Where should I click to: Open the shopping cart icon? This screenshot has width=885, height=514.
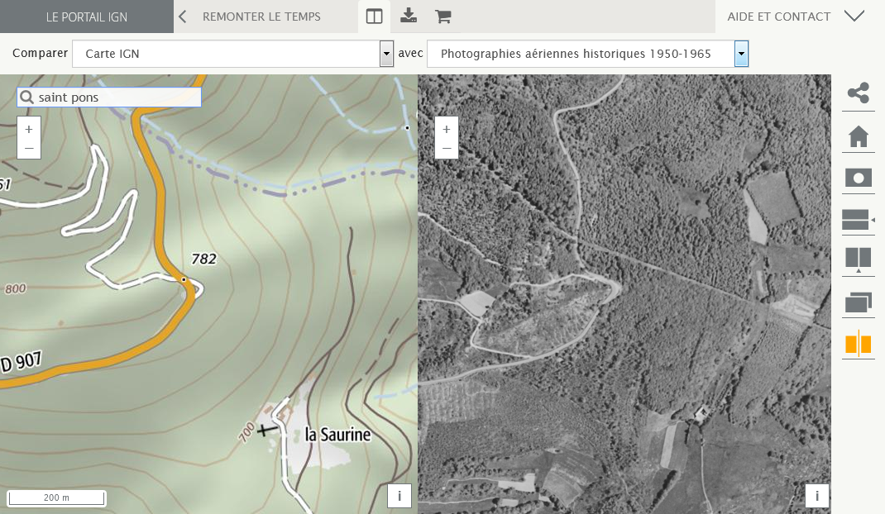coord(442,17)
